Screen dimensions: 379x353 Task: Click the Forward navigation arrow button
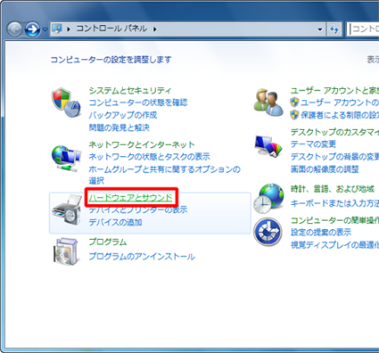pyautogui.click(x=32, y=29)
